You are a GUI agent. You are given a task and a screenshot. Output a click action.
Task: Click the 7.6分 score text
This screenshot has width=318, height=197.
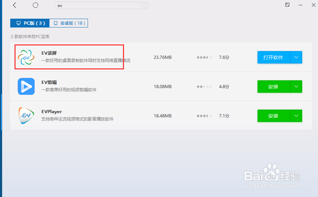pos(224,57)
